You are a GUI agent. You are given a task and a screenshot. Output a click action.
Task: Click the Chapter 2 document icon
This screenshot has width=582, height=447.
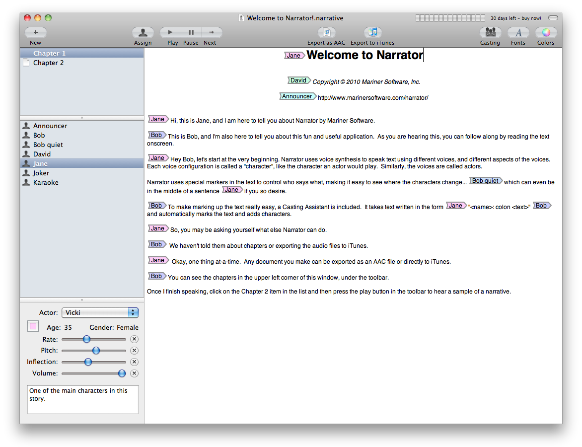tap(26, 63)
